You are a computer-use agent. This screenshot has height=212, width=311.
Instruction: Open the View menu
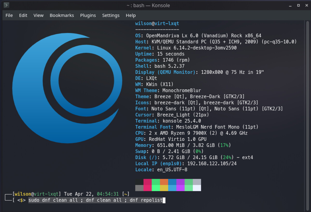38,15
